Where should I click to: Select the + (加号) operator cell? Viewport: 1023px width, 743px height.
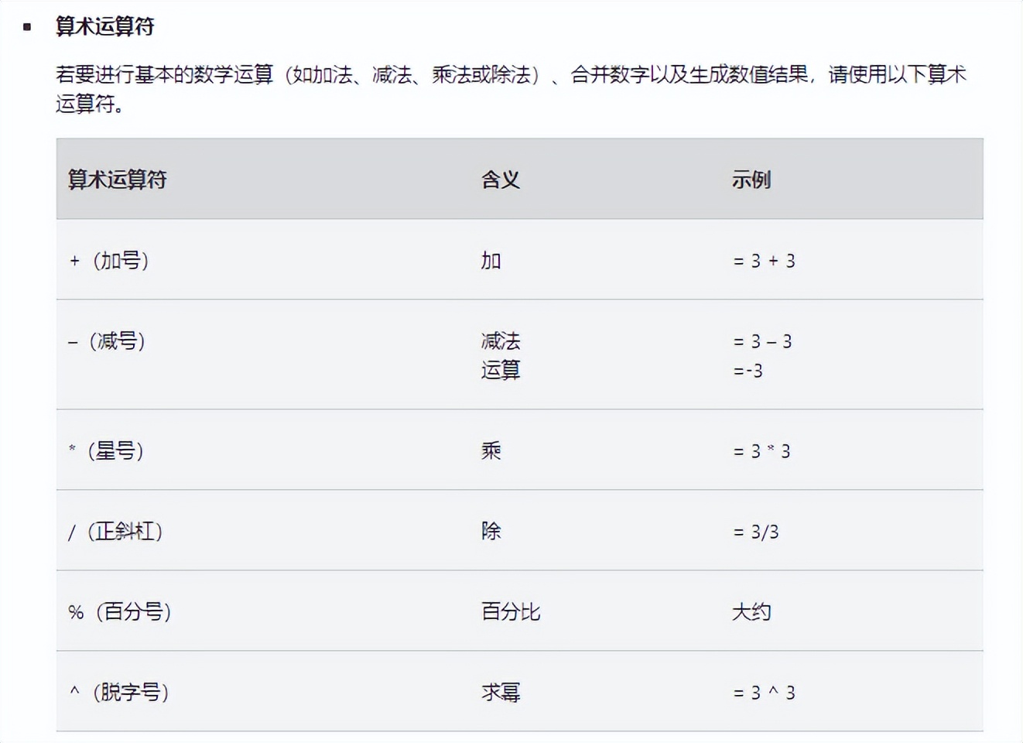click(x=109, y=261)
